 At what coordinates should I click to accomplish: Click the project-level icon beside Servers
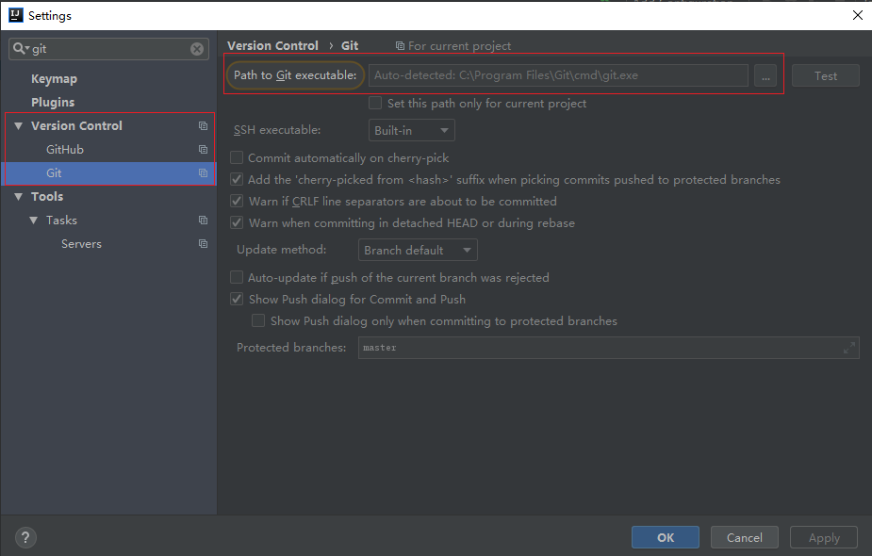[x=203, y=244]
